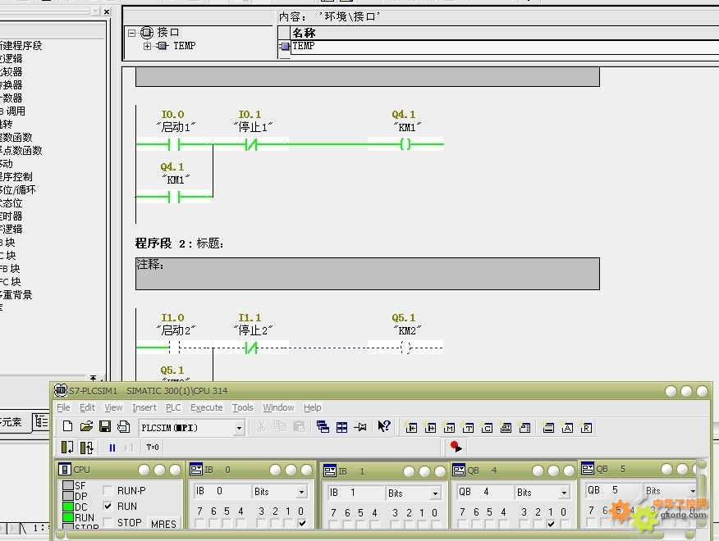Select single scan mode icon
719x541 pixels.
pyautogui.click(x=67, y=447)
